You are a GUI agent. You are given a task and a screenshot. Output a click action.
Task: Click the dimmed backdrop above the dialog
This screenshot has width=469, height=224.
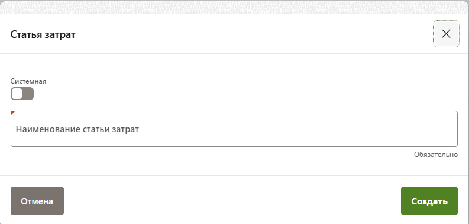tap(234, 7)
